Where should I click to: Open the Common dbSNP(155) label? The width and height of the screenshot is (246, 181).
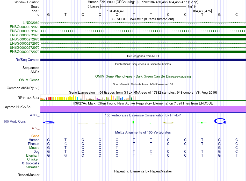[x=23, y=88]
